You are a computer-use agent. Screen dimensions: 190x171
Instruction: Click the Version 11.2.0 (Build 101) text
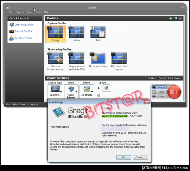[x=115, y=116]
